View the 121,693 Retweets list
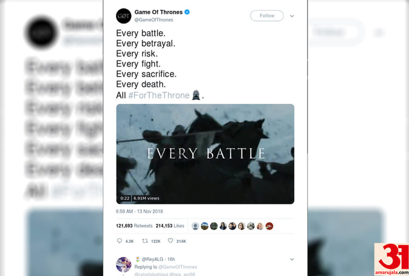 tap(134, 226)
